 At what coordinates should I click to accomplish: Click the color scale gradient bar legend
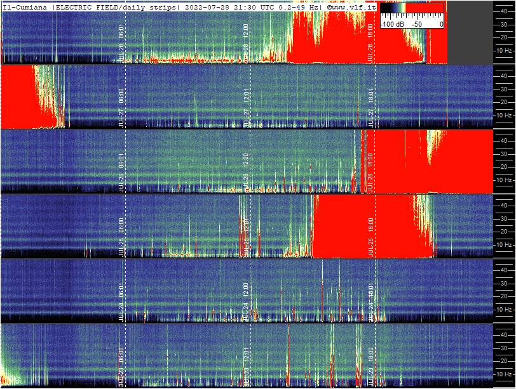point(411,8)
